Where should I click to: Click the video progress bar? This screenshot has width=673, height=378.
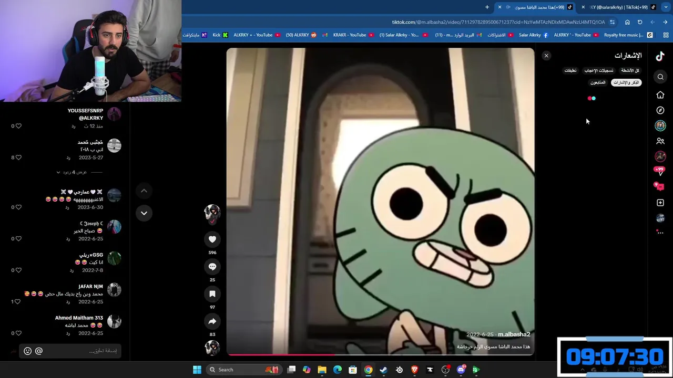coord(380,354)
